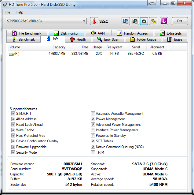Switch to the Benchmark tab
194x195 pixels.
[x=24, y=39]
